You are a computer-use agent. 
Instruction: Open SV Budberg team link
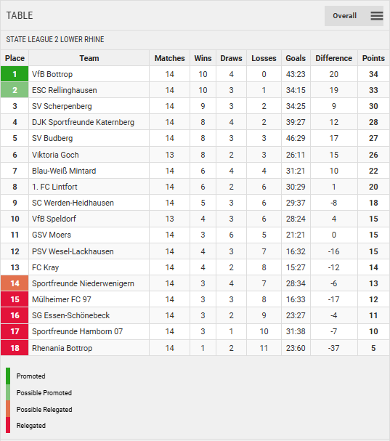click(x=52, y=138)
